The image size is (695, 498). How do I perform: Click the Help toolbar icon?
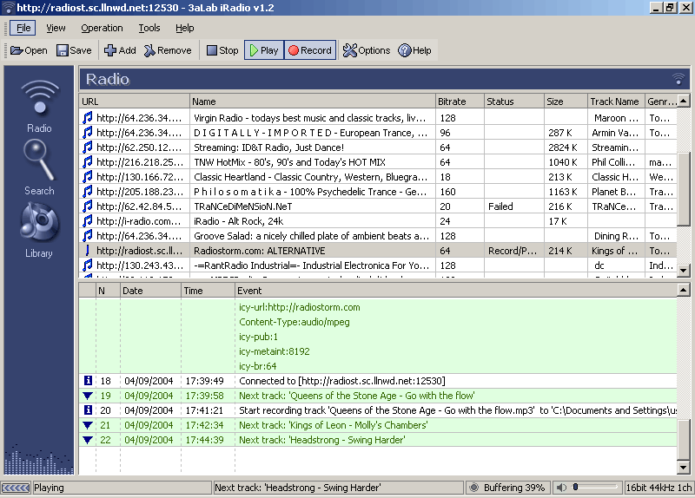pyautogui.click(x=415, y=50)
